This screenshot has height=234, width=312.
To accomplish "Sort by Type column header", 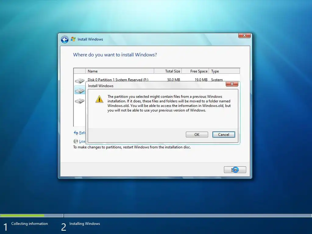I will (x=224, y=71).
